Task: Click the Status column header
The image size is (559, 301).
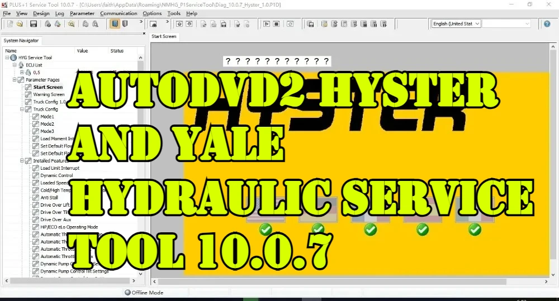Action: click(117, 51)
